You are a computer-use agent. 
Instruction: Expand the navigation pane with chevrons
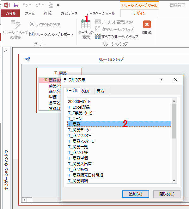(x=6, y=51)
